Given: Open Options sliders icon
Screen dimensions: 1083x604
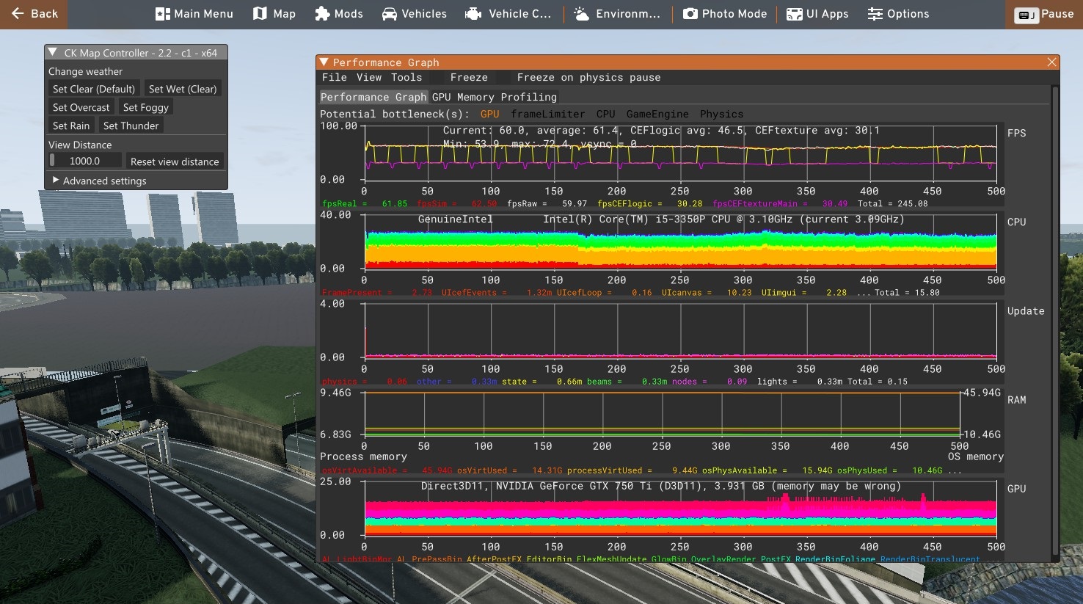Looking at the screenshot, I should pos(875,14).
